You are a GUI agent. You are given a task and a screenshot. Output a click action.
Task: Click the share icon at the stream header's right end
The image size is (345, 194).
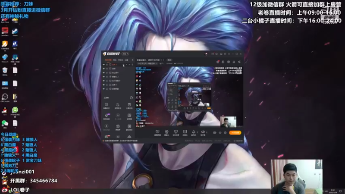(x=239, y=62)
